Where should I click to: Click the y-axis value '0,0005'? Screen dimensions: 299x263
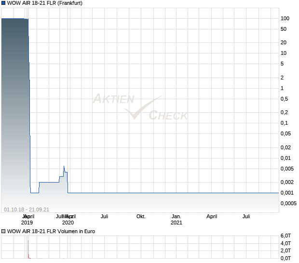tap(288, 203)
